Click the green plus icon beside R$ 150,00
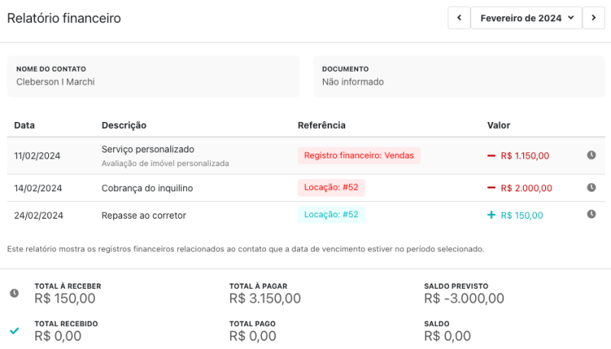Image resolution: width=611 pixels, height=349 pixels. coord(492,215)
